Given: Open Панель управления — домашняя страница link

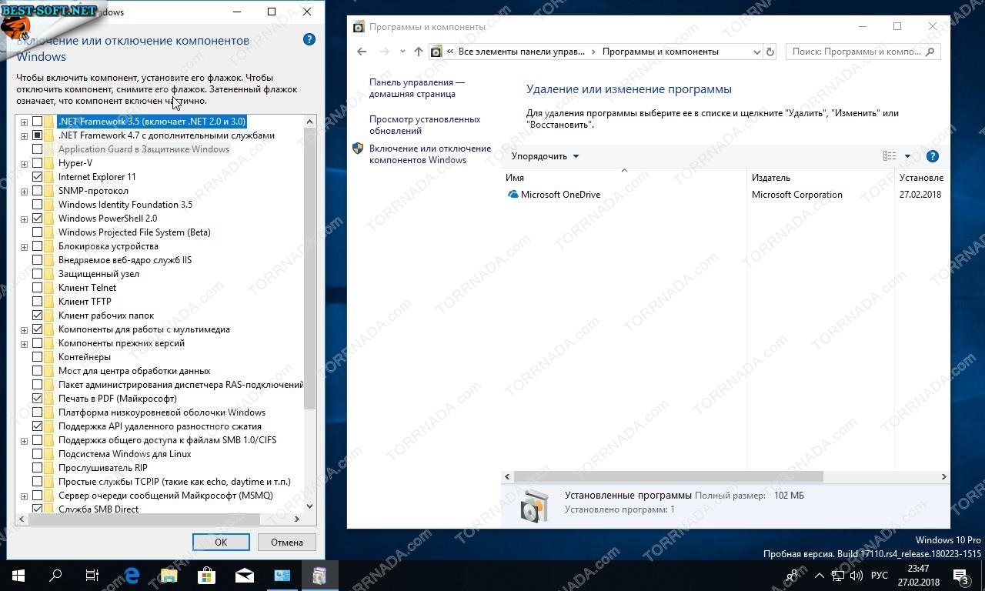Looking at the screenshot, I should (x=417, y=88).
